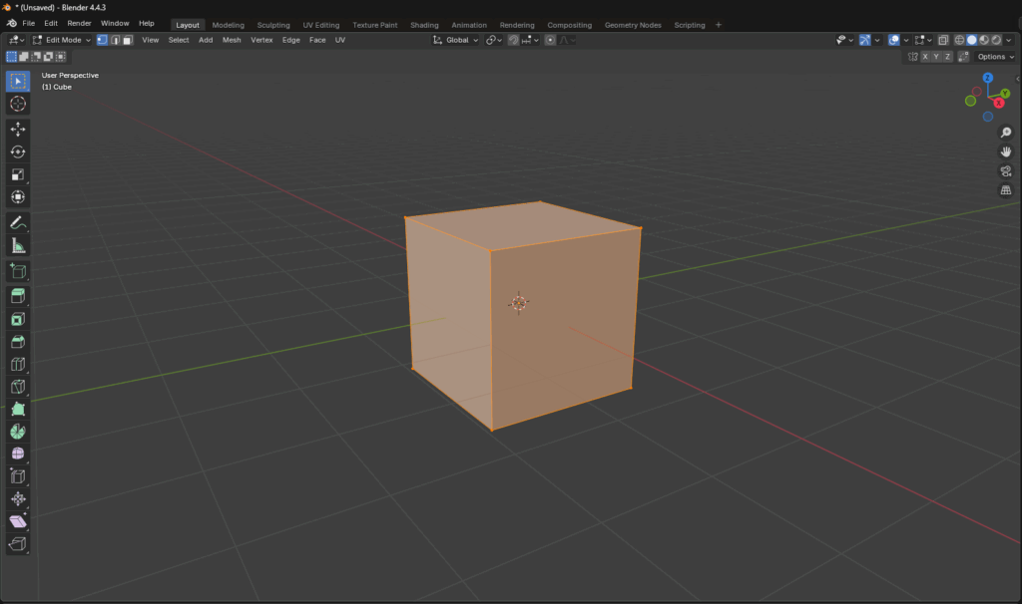This screenshot has width=1022, height=604.
Task: Select the Smooth vertices tool
Action: point(18,453)
